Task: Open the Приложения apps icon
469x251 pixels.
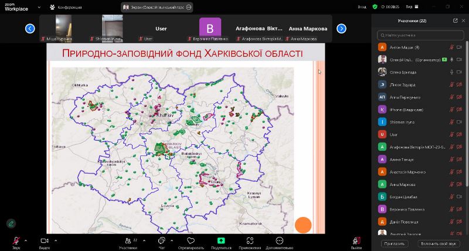Action: pyautogui.click(x=250, y=241)
